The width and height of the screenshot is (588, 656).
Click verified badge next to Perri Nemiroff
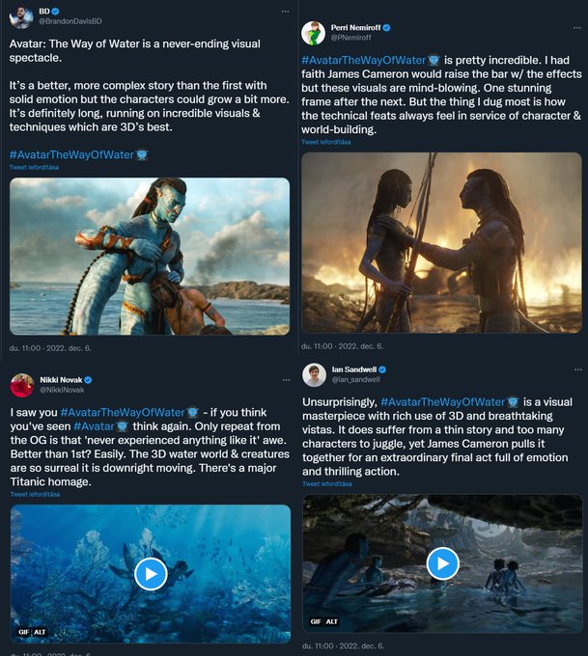coord(386,28)
